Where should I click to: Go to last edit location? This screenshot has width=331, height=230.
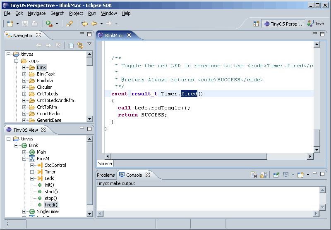tap(84, 24)
